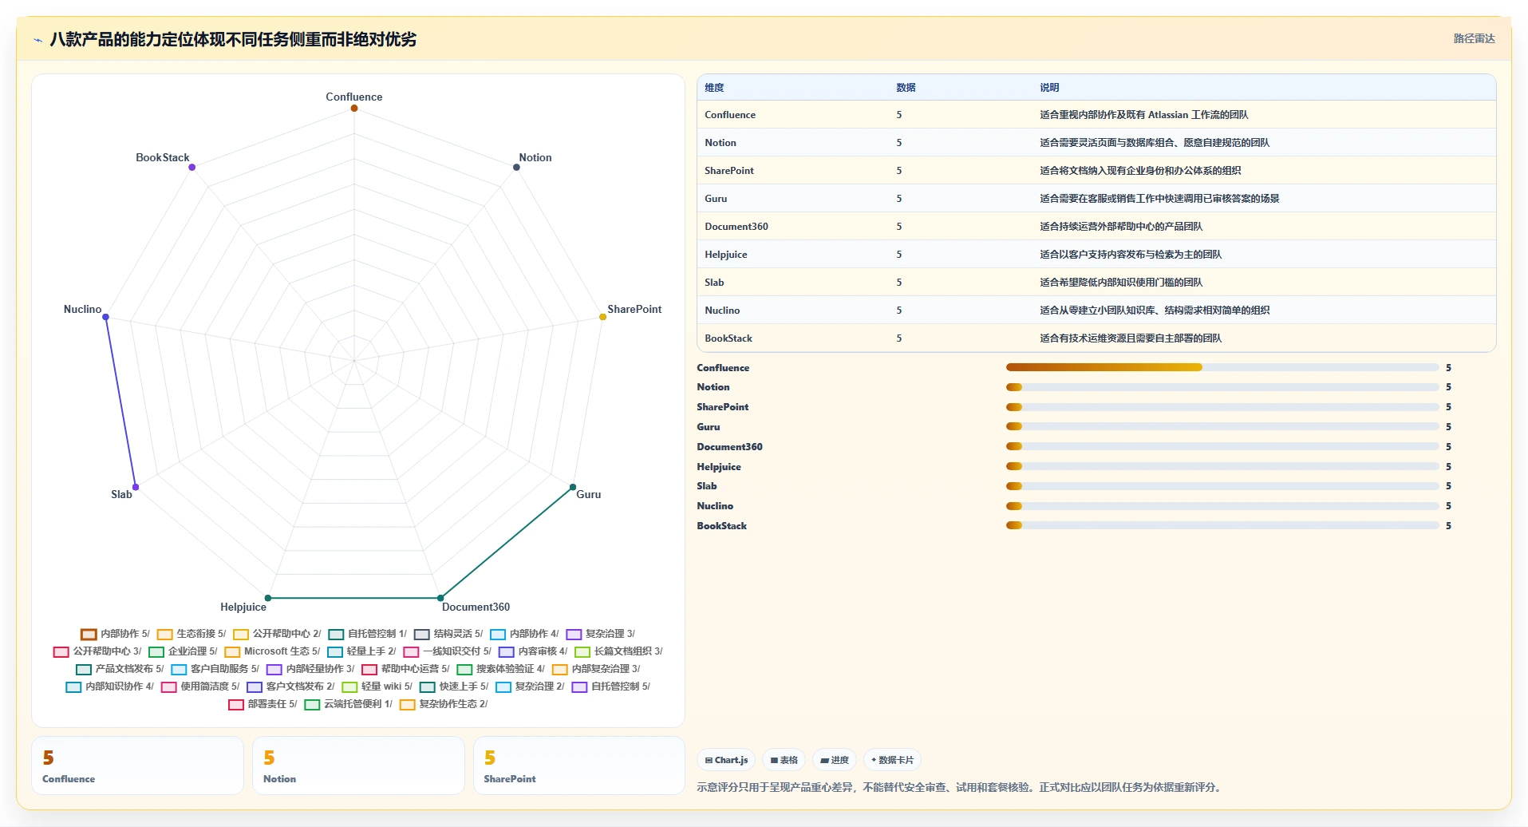Toggle legend item 内部协作 4/
The width and height of the screenshot is (1528, 827).
525,634
